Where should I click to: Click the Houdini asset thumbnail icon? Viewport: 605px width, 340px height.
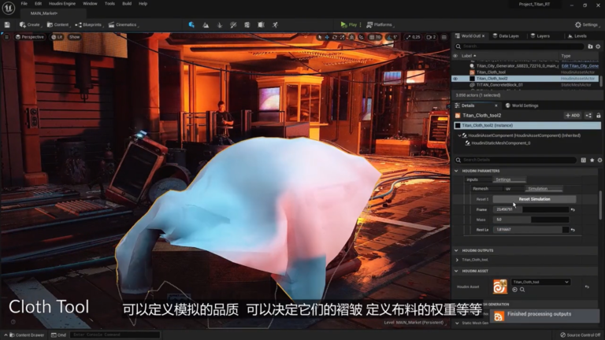click(500, 286)
